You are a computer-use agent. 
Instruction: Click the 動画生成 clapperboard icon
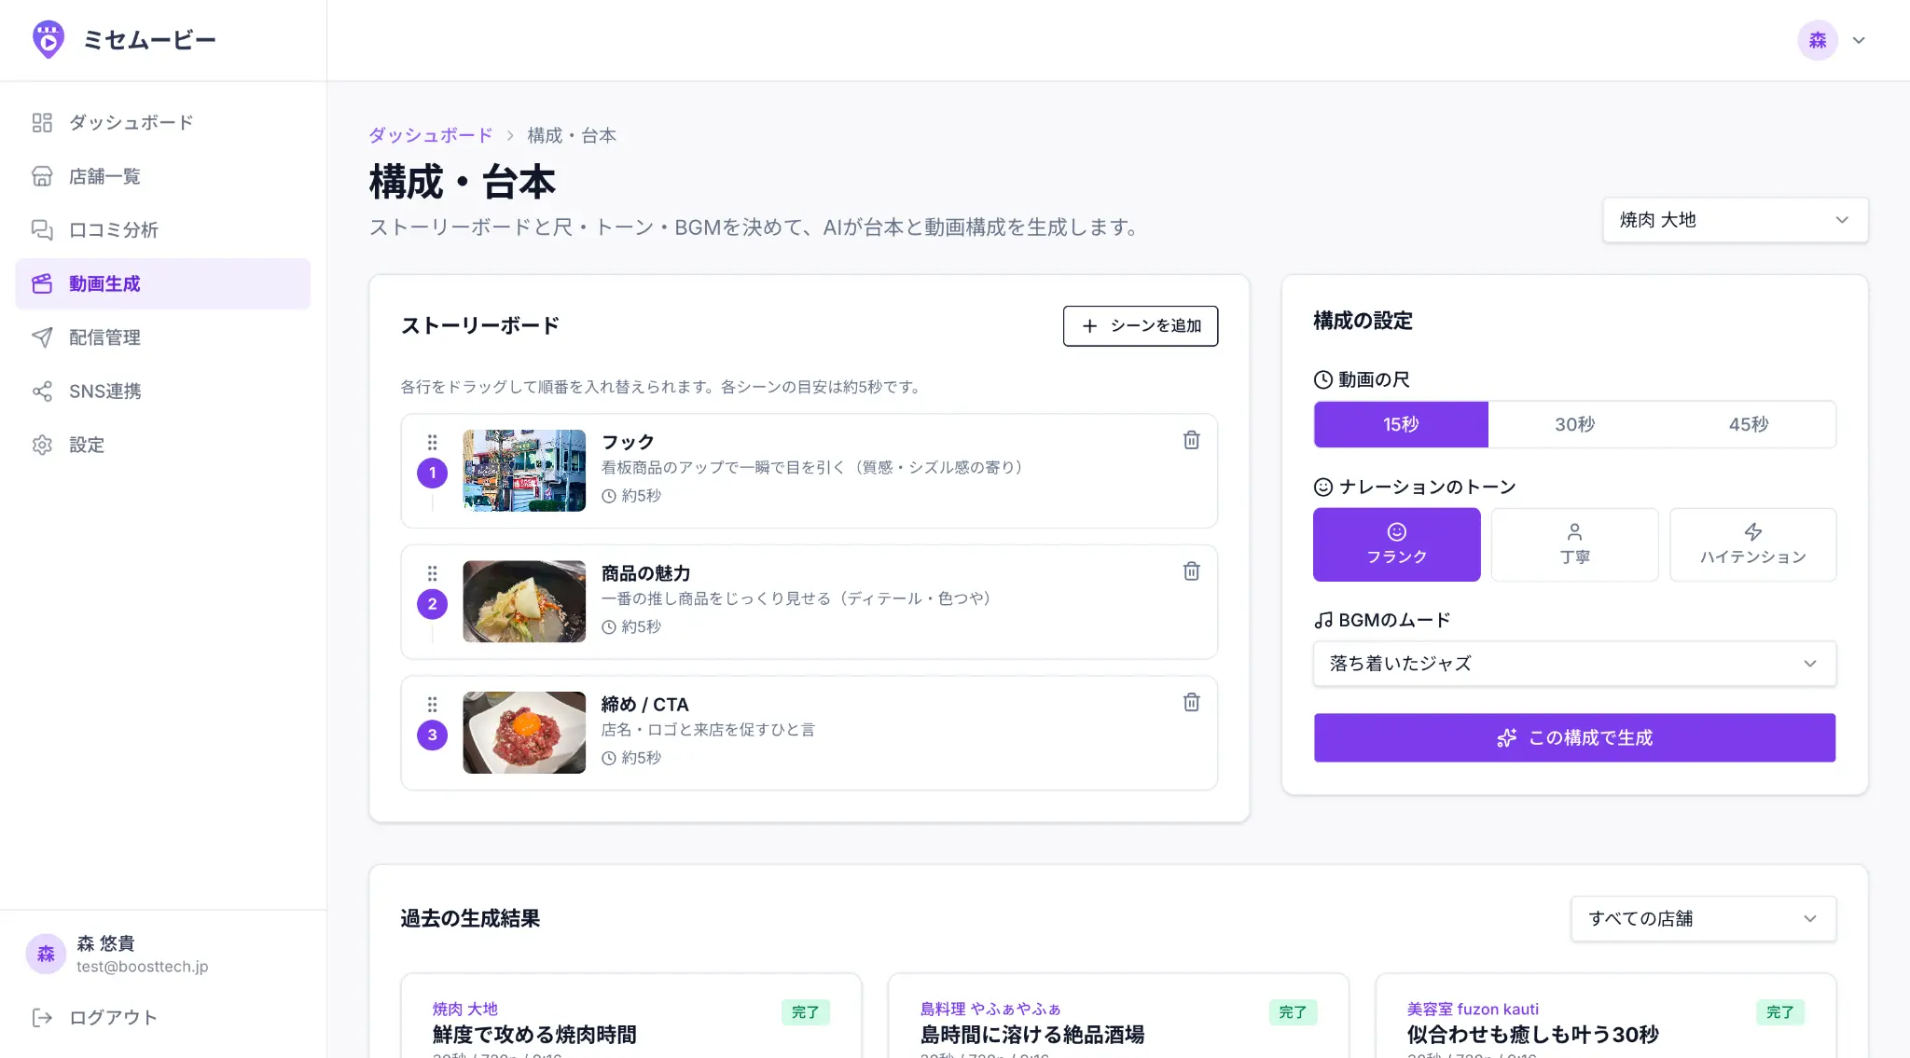pyautogui.click(x=42, y=283)
